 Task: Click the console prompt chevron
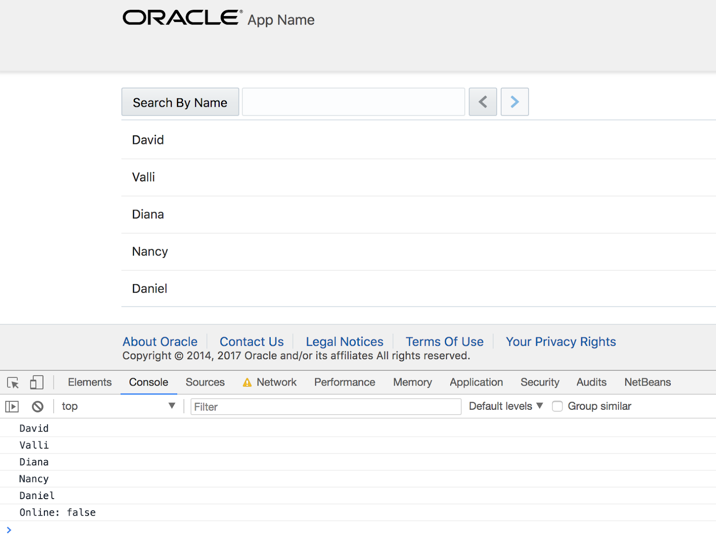(9, 530)
